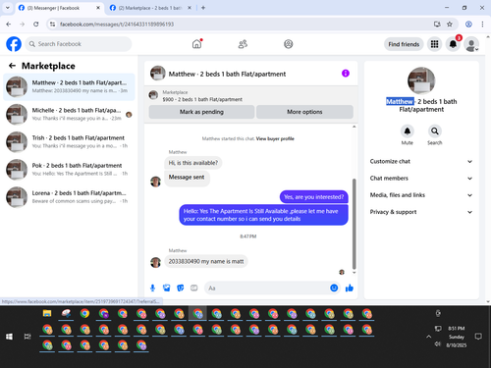Click the Mark as pending button

point(201,112)
